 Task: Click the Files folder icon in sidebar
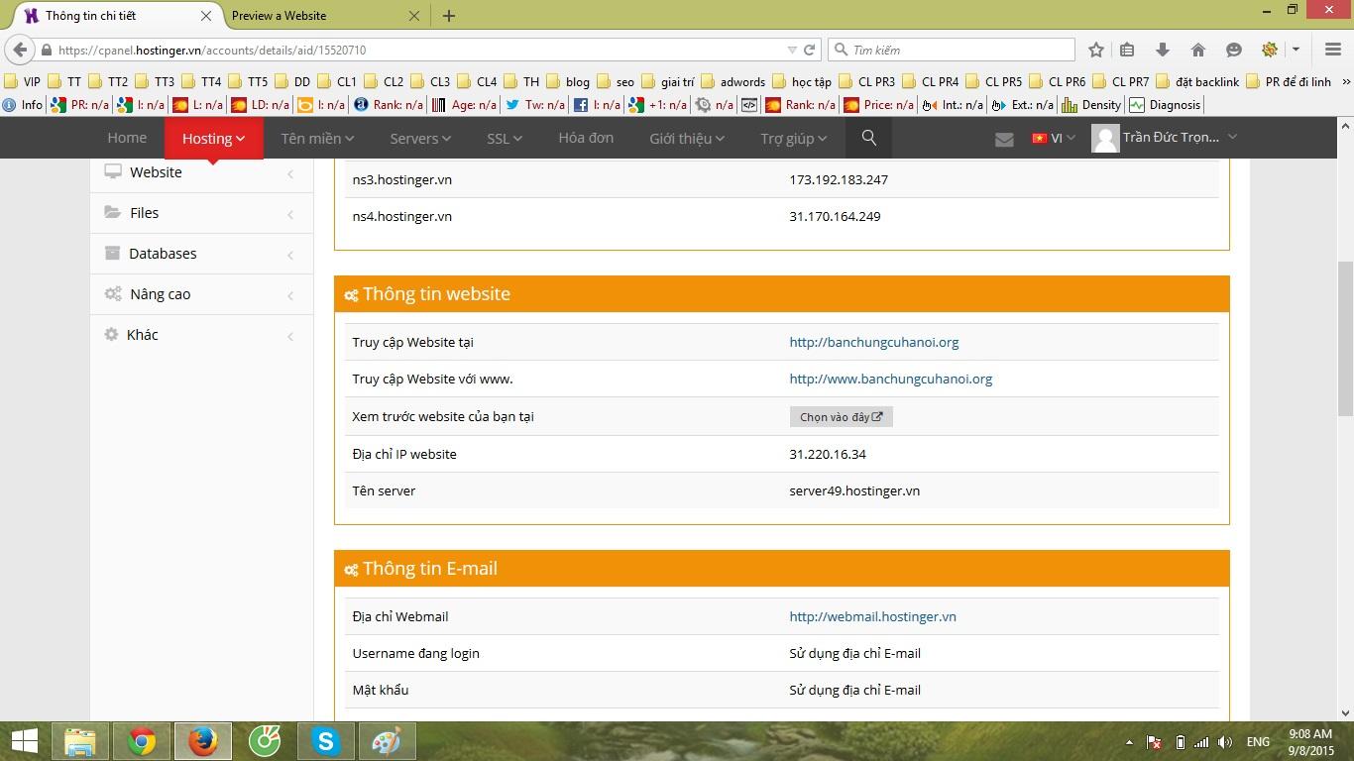112,212
